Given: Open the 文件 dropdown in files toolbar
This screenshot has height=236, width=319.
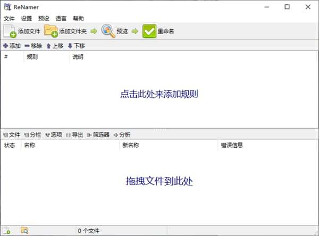Looking at the screenshot, I should 12,135.
